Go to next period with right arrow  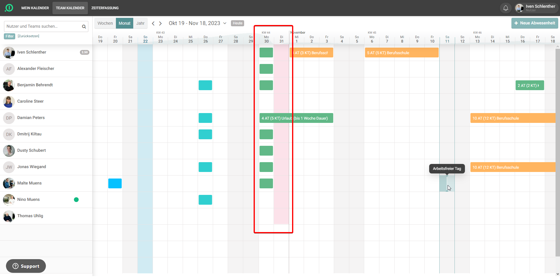click(x=160, y=24)
